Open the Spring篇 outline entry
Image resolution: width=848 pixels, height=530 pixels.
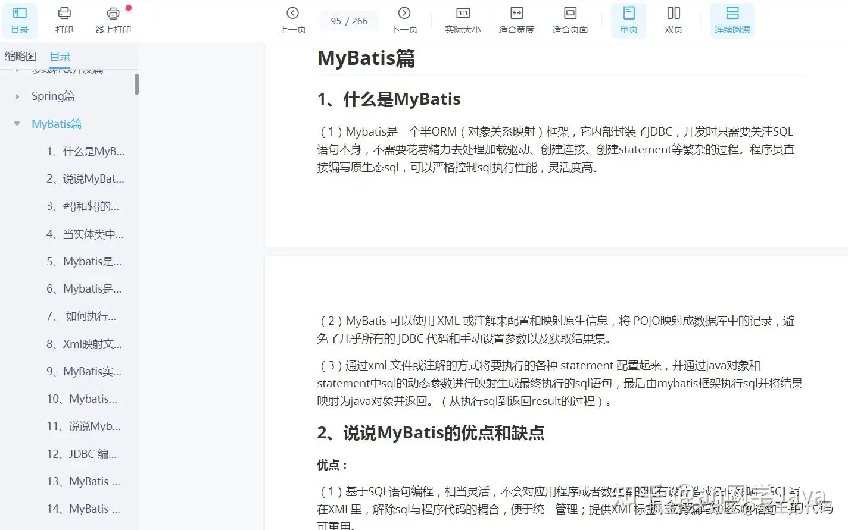click(x=53, y=96)
